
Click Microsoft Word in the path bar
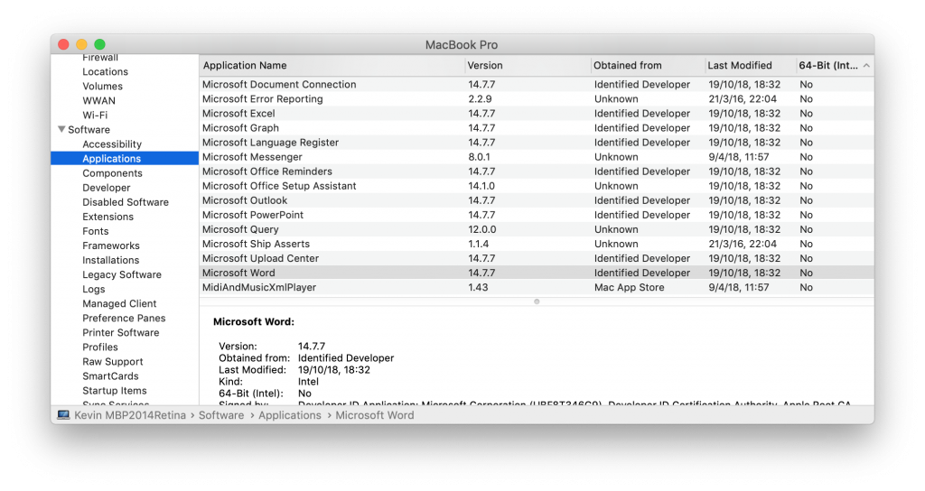[x=375, y=415]
